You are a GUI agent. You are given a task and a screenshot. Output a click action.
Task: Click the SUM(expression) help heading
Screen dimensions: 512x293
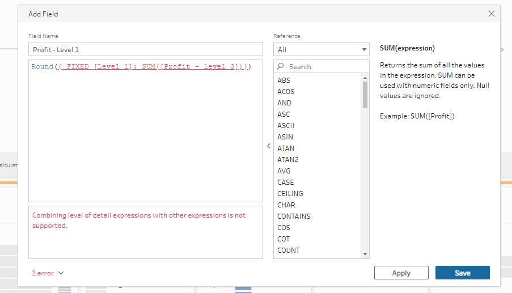407,48
